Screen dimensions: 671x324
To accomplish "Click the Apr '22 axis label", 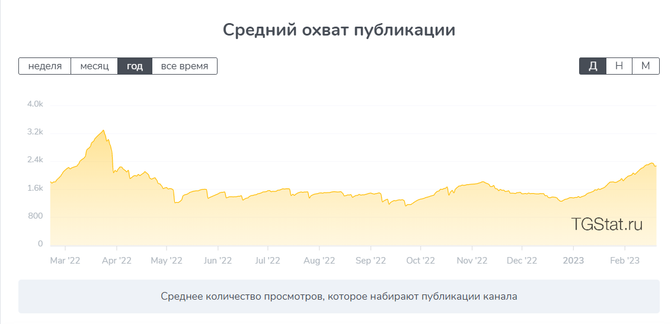I will [x=116, y=260].
